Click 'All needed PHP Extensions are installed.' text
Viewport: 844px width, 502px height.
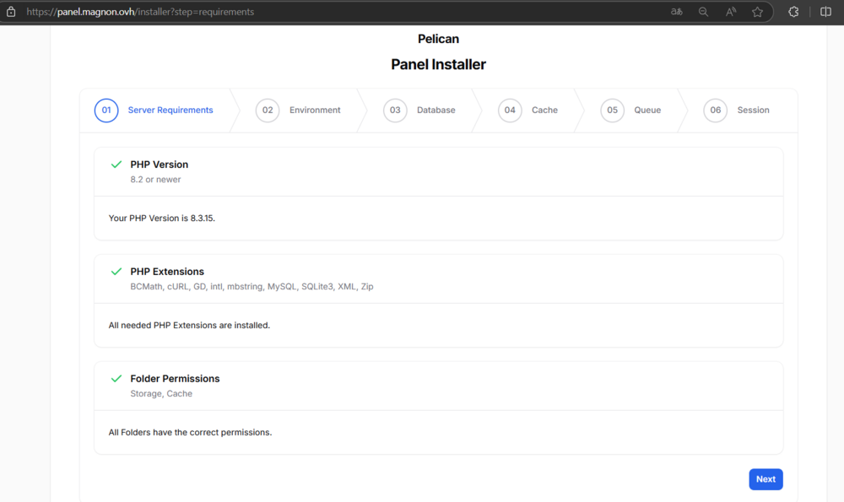[x=189, y=326]
